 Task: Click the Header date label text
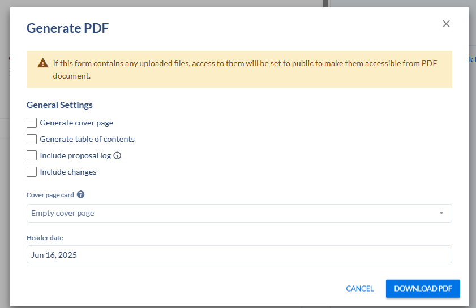tap(45, 238)
